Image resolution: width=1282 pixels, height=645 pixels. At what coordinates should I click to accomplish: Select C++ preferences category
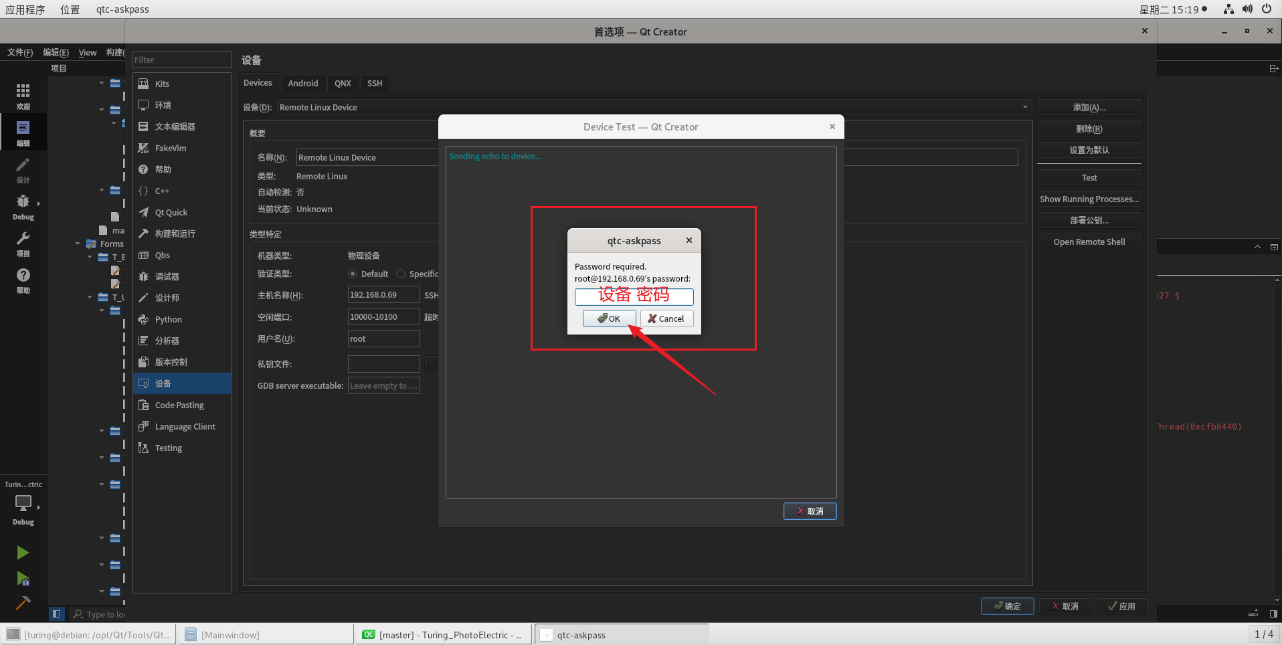click(x=182, y=191)
